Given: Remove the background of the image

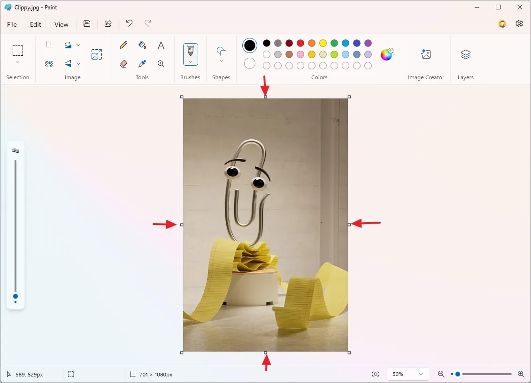Looking at the screenshot, I should (x=49, y=63).
